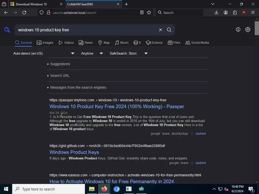Open cached version of Passper result

tap(201, 134)
